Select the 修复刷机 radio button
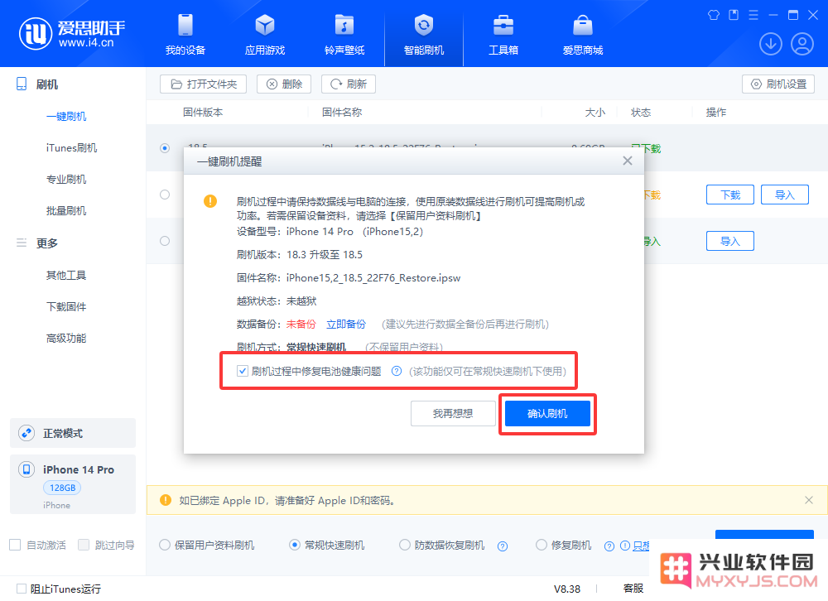Image resolution: width=828 pixels, height=601 pixels. coord(542,545)
